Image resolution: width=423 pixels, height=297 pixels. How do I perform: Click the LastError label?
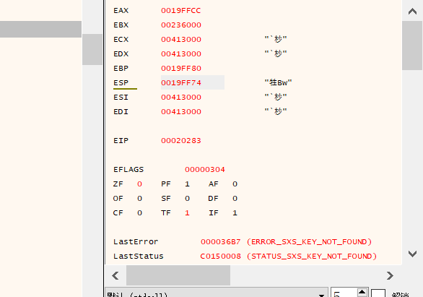(x=136, y=242)
